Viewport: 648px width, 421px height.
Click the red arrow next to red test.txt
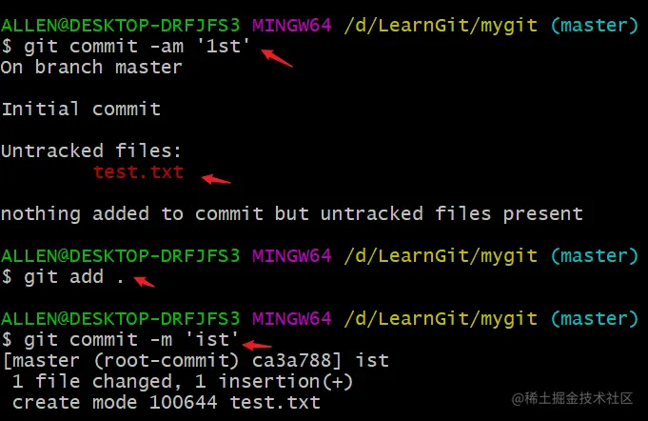(216, 179)
